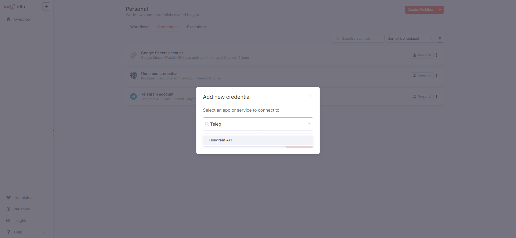Click the Create Workflow dropdown arrow
The width and height of the screenshot is (516, 238).
pos(440,10)
